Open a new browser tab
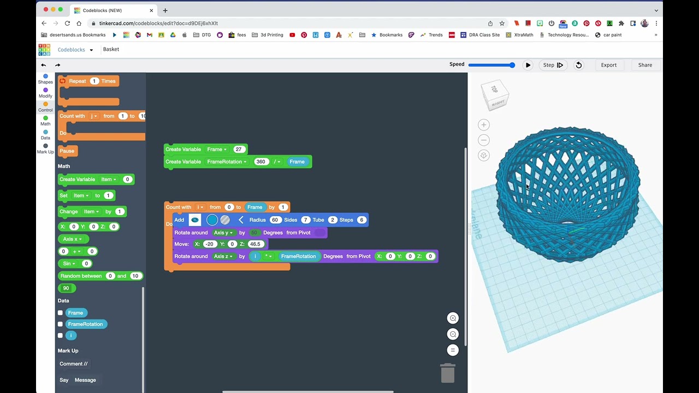699x393 pixels. tap(165, 10)
